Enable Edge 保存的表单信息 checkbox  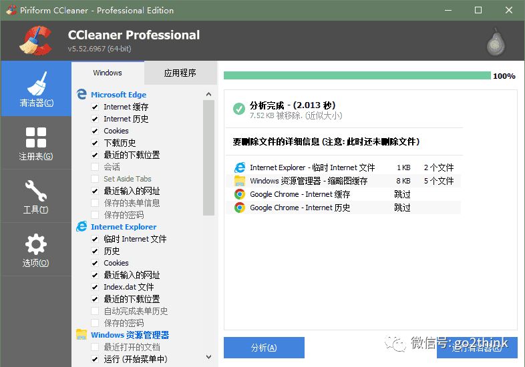pyautogui.click(x=95, y=203)
